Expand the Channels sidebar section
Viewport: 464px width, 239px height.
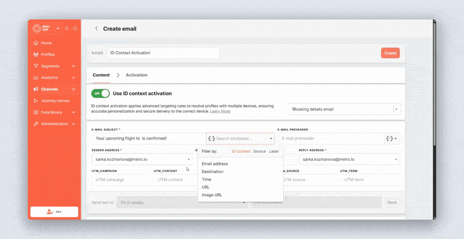coord(74,89)
